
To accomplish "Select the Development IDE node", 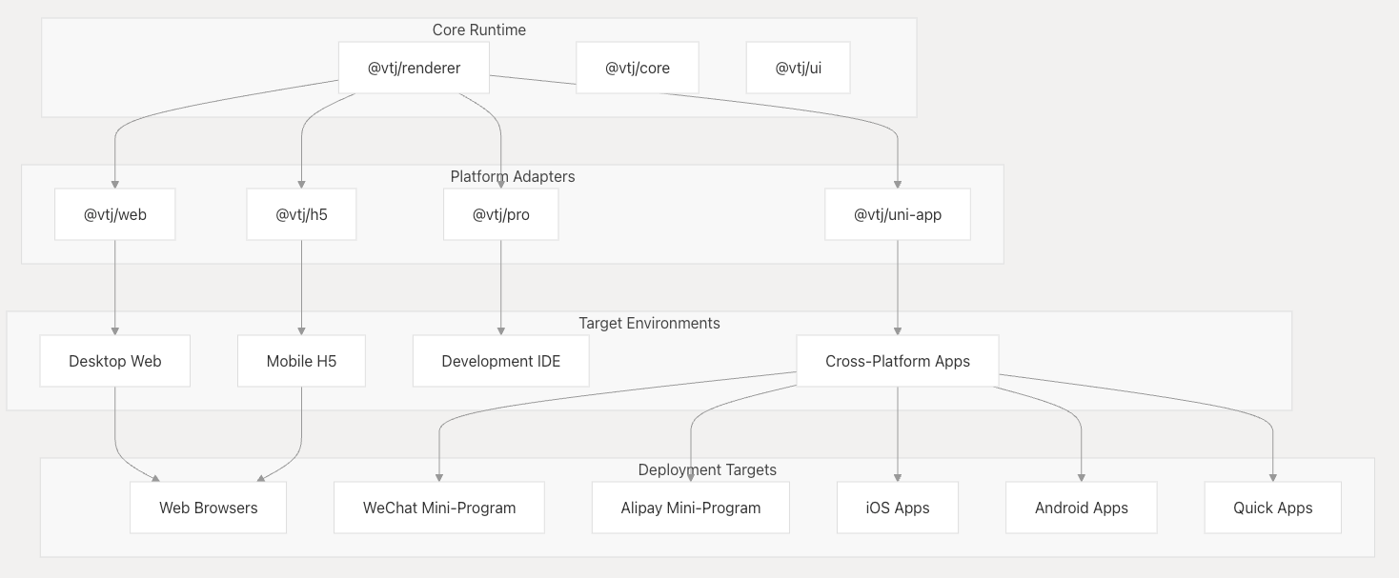I will click(500, 361).
